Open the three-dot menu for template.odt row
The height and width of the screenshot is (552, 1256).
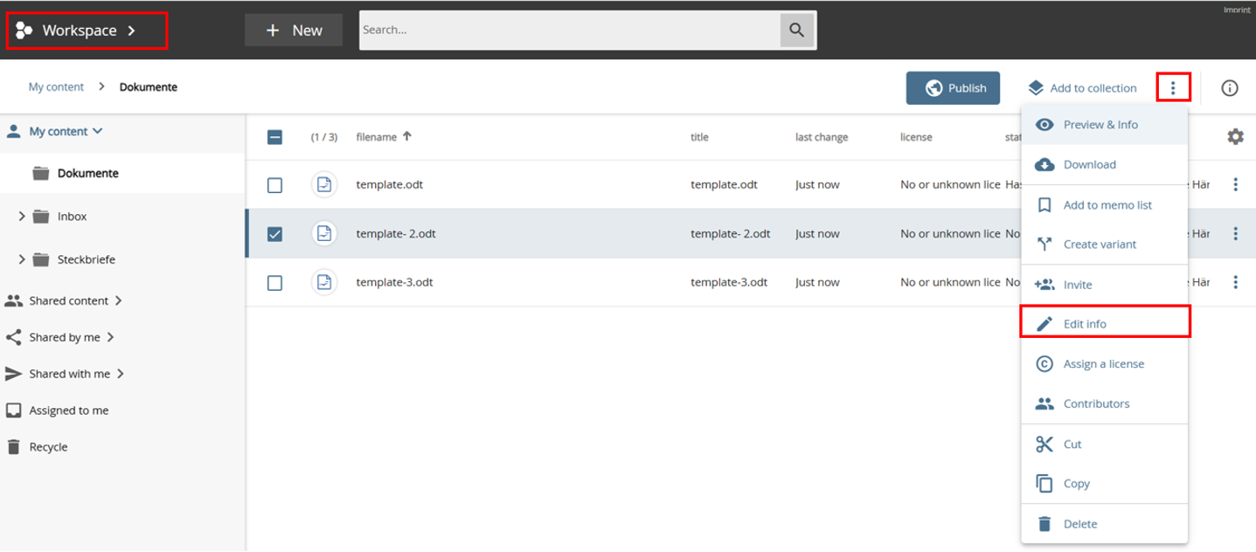pyautogui.click(x=1235, y=185)
